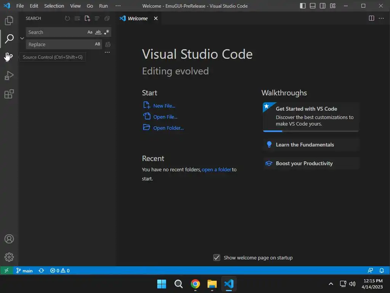Select the Search magnifier in activity bar
Image resolution: width=390 pixels, height=293 pixels.
tap(9, 39)
